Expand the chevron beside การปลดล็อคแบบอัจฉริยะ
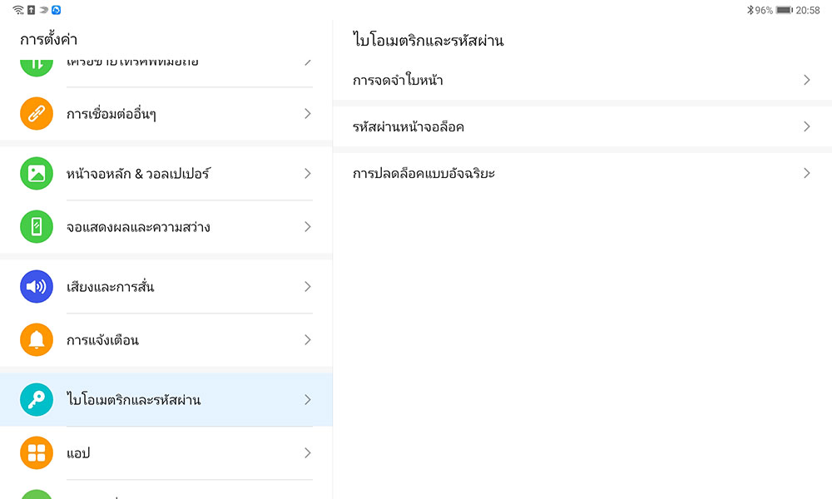Image resolution: width=832 pixels, height=499 pixels. 806,173
